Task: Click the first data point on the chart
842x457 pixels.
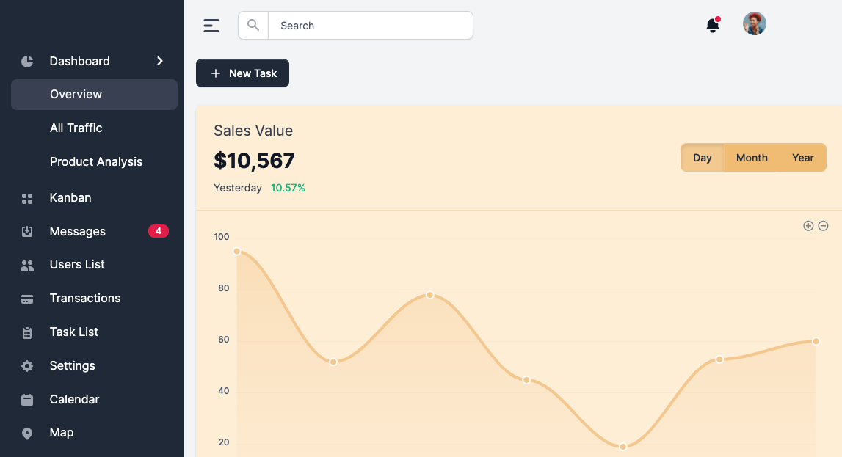Action: point(236,252)
